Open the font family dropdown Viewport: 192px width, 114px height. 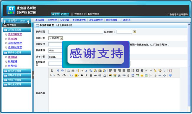pos(58,76)
